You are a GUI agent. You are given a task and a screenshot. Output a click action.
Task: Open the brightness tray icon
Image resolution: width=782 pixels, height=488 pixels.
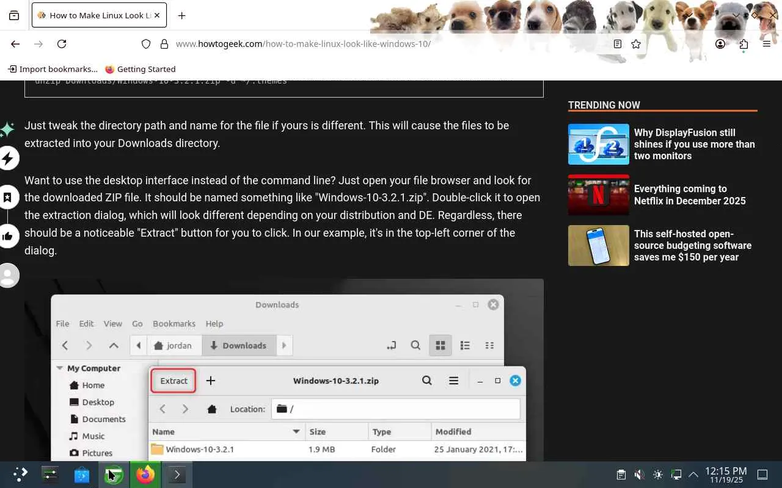657,475
